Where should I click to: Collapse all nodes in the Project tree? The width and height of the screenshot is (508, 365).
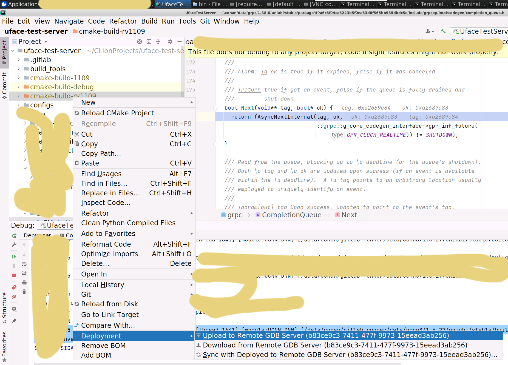tap(158, 42)
